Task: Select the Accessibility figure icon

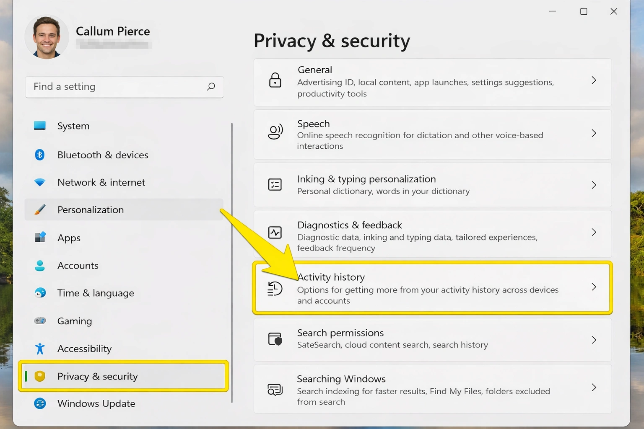Action: [39, 348]
